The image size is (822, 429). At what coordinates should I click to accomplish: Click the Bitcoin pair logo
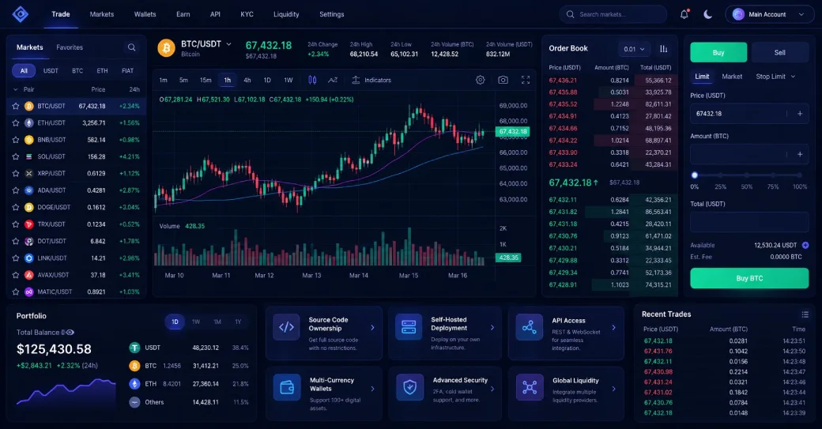coord(166,48)
